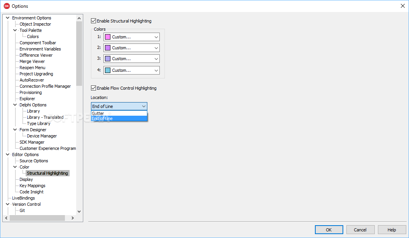The width and height of the screenshot is (409, 238).
Task: Click horizontal scrollbar right arrow
Action: pos(73,218)
